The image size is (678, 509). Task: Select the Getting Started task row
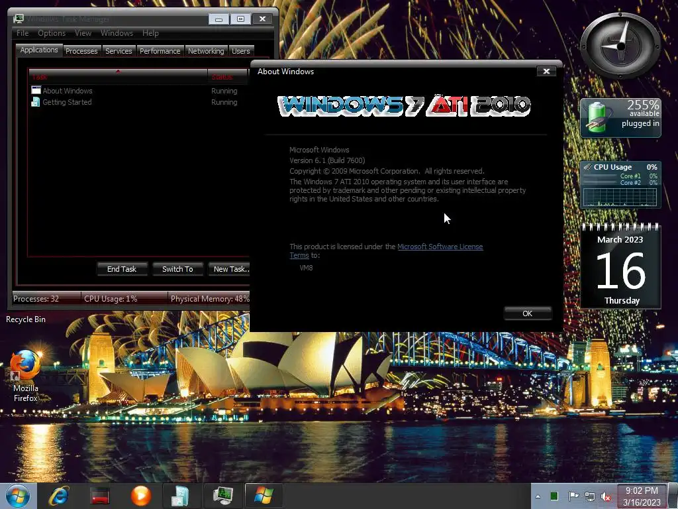click(138, 102)
